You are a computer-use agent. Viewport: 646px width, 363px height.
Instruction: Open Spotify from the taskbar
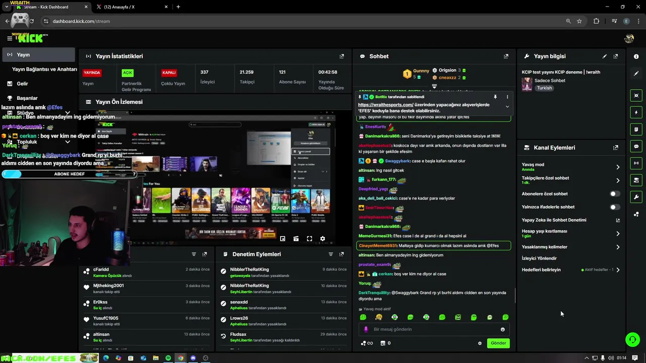pyautogui.click(x=168, y=358)
